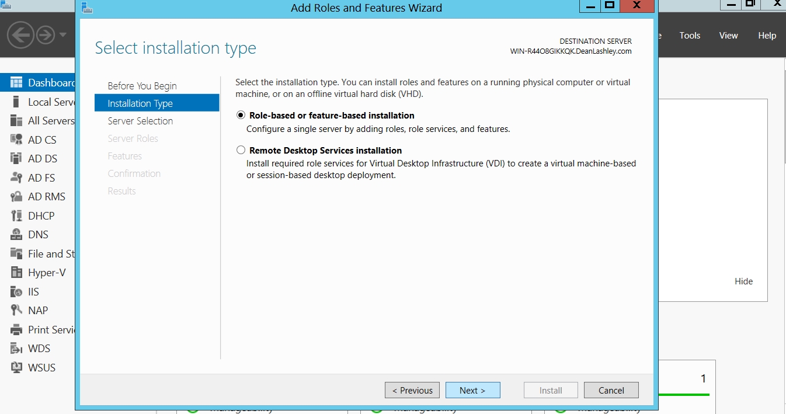786x414 pixels.
Task: Open the WSUS icon
Action: click(x=16, y=367)
